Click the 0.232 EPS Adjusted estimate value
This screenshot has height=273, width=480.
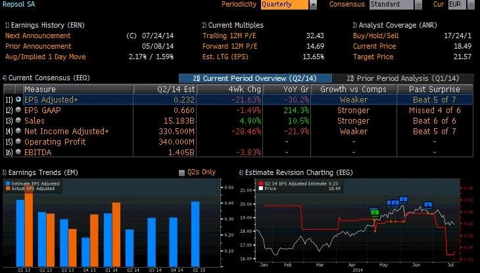click(184, 99)
